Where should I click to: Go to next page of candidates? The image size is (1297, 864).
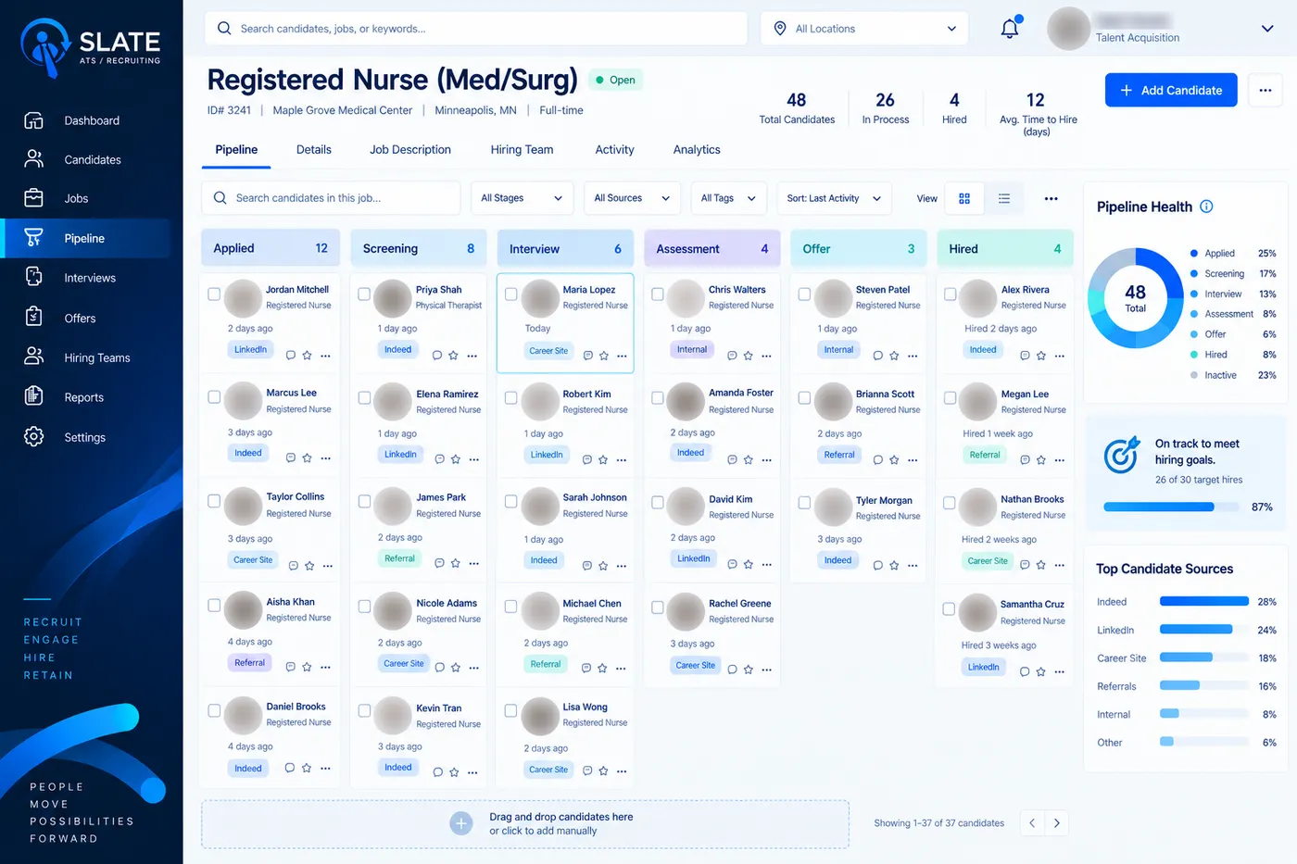tap(1056, 822)
